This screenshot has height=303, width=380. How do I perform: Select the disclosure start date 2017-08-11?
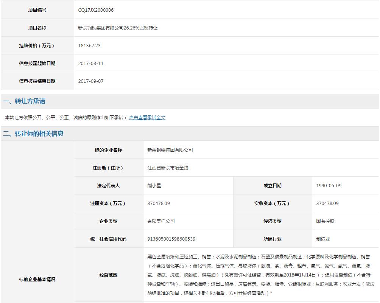91,64
